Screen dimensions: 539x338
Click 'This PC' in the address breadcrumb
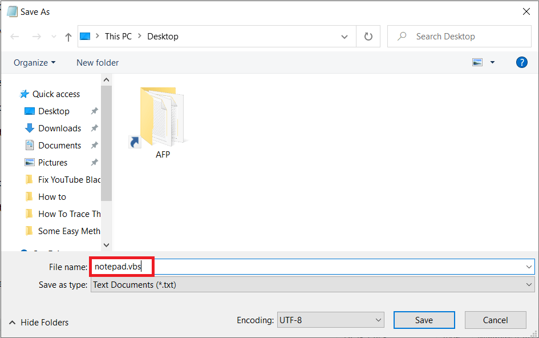click(x=118, y=36)
